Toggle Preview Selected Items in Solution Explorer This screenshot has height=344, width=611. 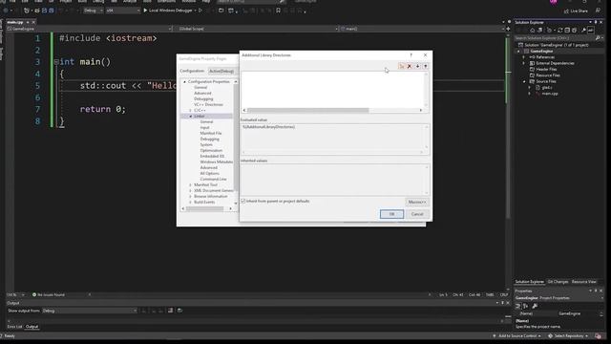(591, 31)
